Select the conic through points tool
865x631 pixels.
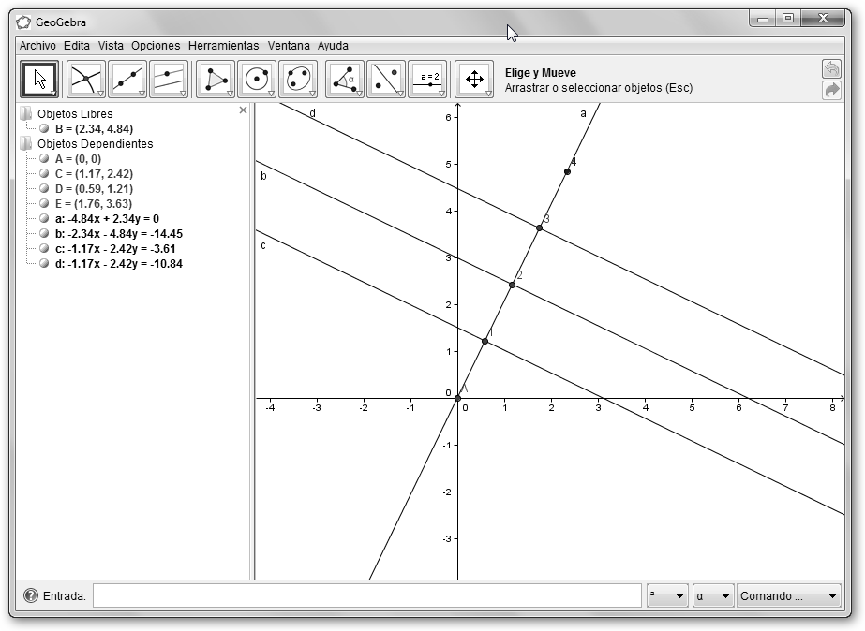pos(298,80)
